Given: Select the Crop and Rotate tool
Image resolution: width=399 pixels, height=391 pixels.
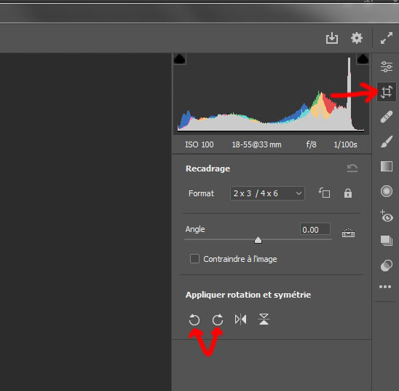Looking at the screenshot, I should (x=387, y=92).
